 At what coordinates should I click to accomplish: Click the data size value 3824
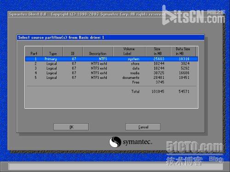(185, 64)
